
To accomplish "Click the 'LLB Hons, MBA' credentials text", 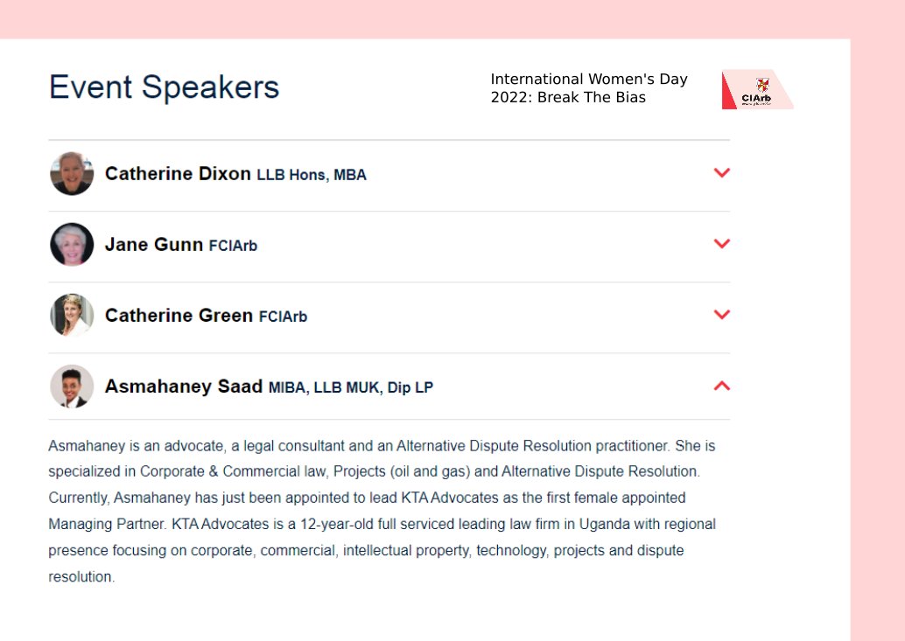I will 312,175.
